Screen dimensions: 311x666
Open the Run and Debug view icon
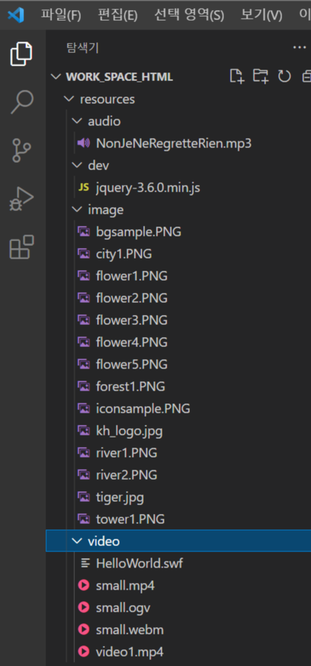point(21,199)
